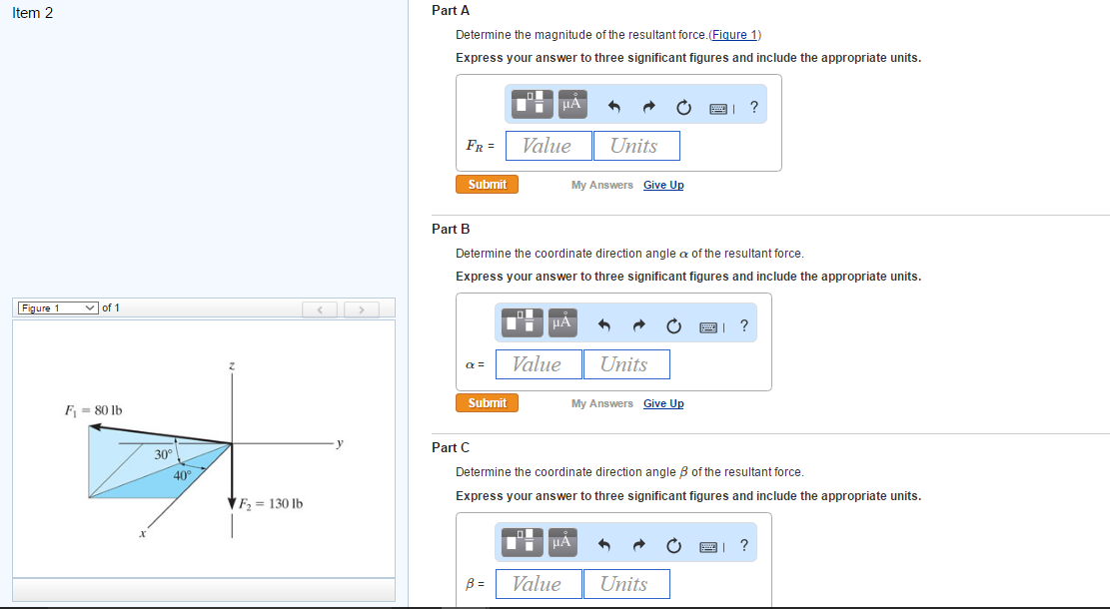Click the undo icon in Part C toolbar
Image resolution: width=1110 pixels, height=609 pixels.
pos(603,545)
